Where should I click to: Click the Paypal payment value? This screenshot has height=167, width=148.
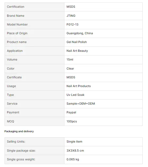(x=71, y=113)
